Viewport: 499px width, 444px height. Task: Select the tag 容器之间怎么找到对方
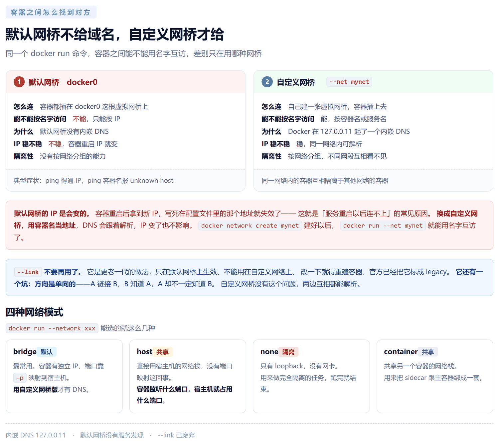(51, 12)
